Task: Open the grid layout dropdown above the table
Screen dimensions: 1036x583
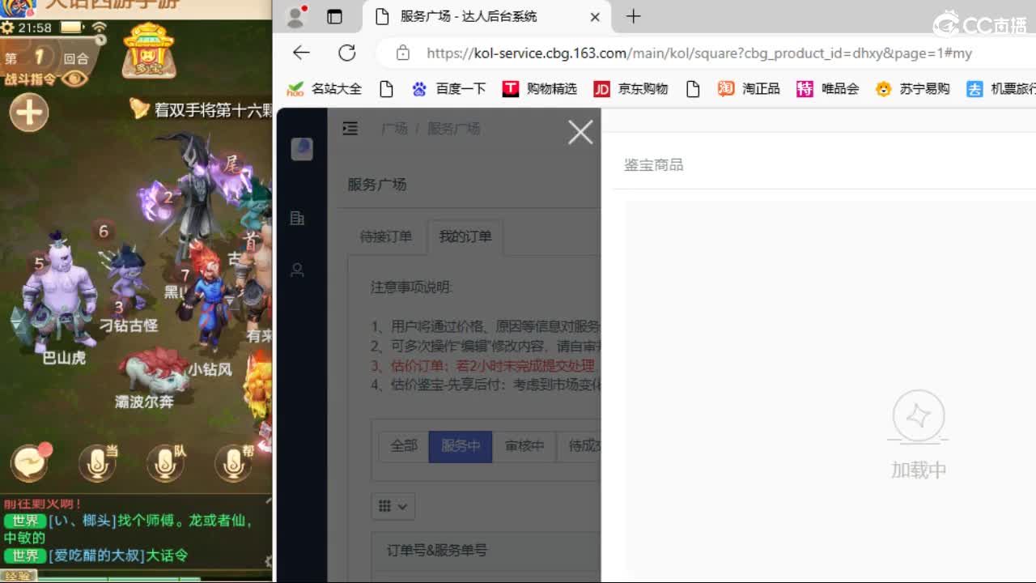Action: click(x=393, y=505)
